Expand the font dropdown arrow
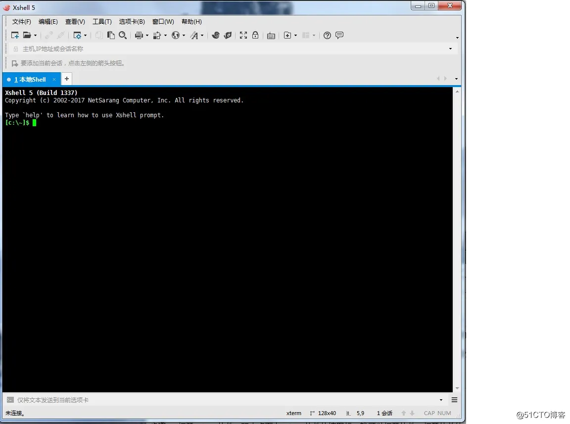This screenshot has width=570, height=424. pyautogui.click(x=202, y=36)
